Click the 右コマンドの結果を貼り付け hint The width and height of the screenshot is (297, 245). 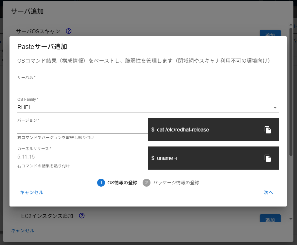(x=44, y=166)
